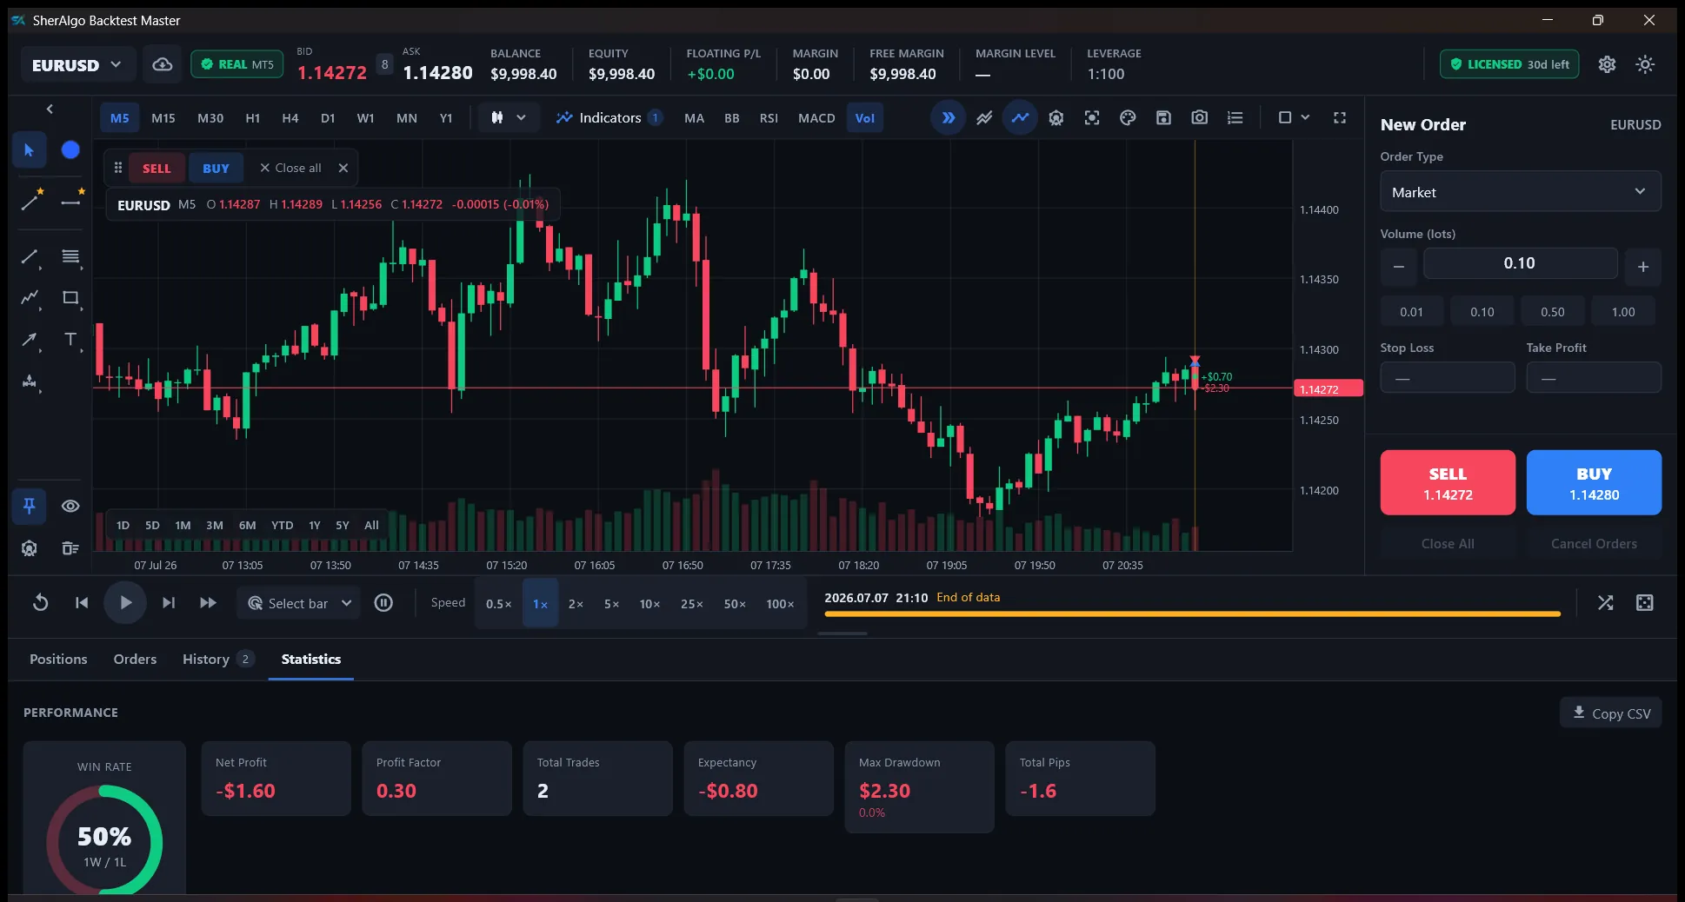The image size is (1685, 902).
Task: Open the Orders tab
Action: point(135,659)
